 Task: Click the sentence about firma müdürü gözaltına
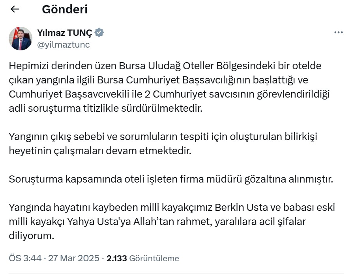click(x=172, y=179)
